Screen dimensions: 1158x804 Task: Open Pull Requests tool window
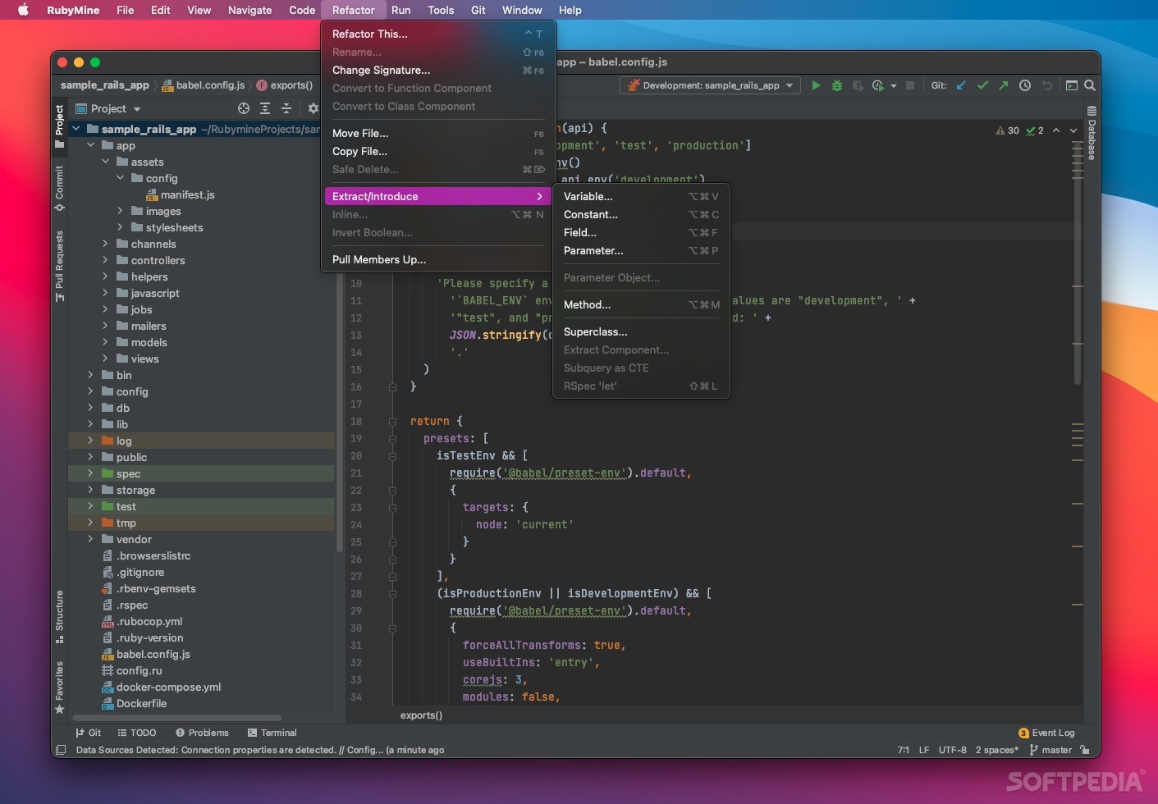(x=59, y=266)
